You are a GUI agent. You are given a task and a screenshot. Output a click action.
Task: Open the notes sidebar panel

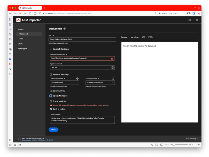pyautogui.click(x=10, y=39)
